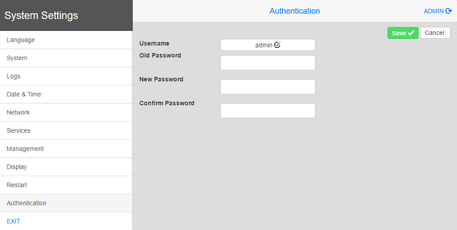Select Authentication in the sidebar

(x=66, y=203)
